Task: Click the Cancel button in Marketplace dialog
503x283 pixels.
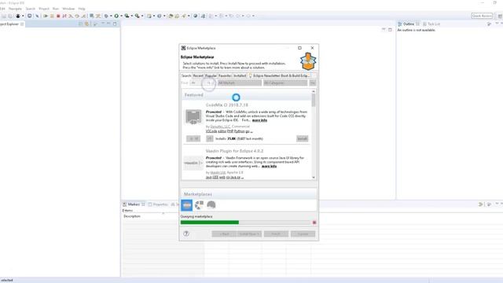Action: tap(303, 234)
